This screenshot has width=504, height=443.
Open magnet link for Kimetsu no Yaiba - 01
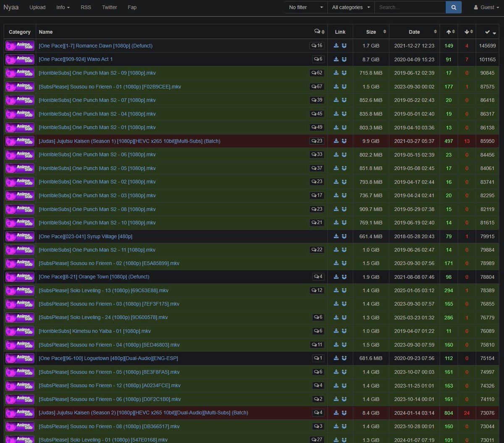[344, 331]
